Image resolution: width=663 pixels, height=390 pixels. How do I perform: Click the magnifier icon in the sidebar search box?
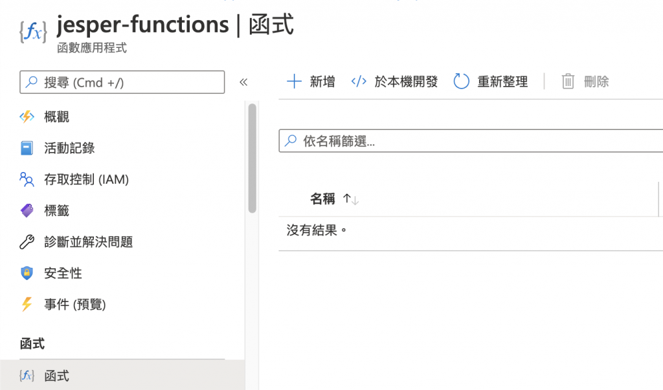[x=31, y=81]
